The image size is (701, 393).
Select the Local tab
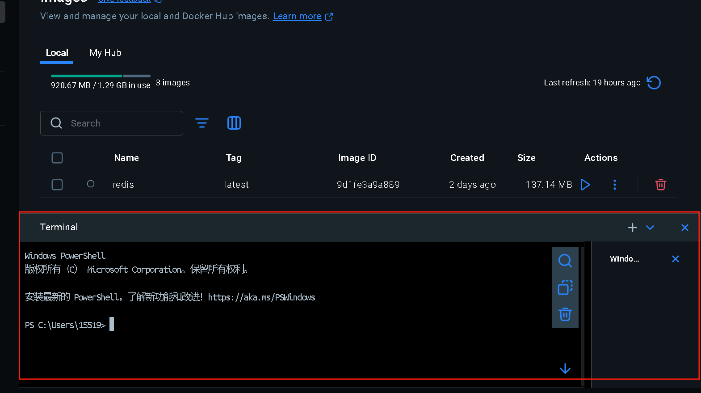tap(57, 53)
